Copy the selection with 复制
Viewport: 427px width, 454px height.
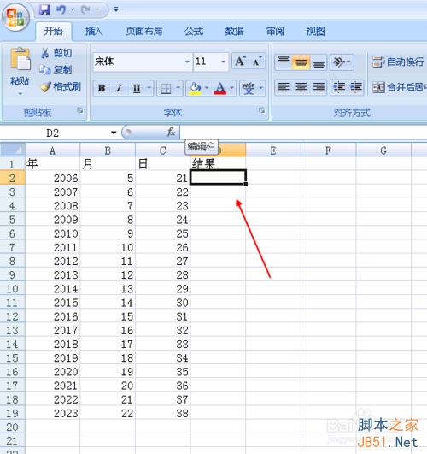(x=56, y=70)
